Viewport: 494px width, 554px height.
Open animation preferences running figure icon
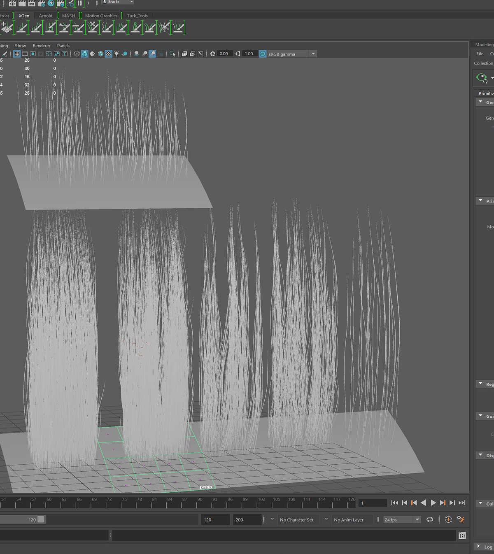pyautogui.click(x=461, y=520)
